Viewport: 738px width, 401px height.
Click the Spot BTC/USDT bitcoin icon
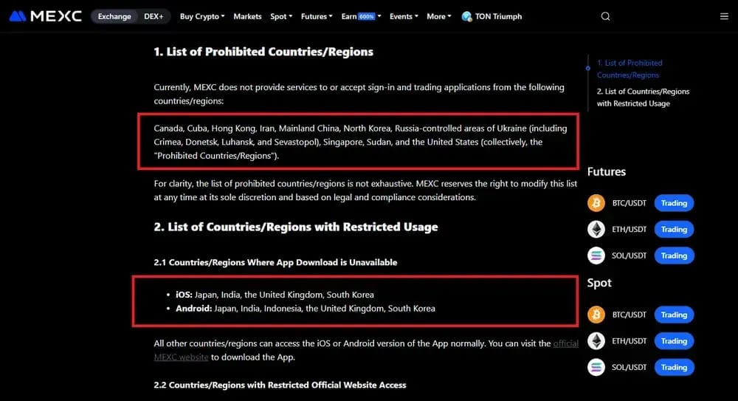coord(596,315)
